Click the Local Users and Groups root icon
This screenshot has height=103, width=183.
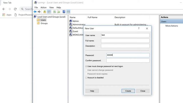click(x=35, y=17)
